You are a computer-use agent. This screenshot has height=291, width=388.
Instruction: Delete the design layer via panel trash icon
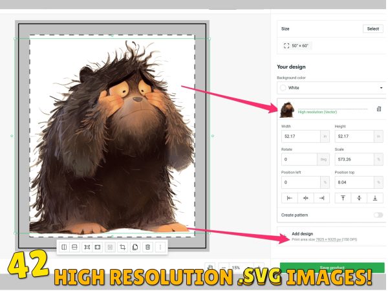[379, 109]
